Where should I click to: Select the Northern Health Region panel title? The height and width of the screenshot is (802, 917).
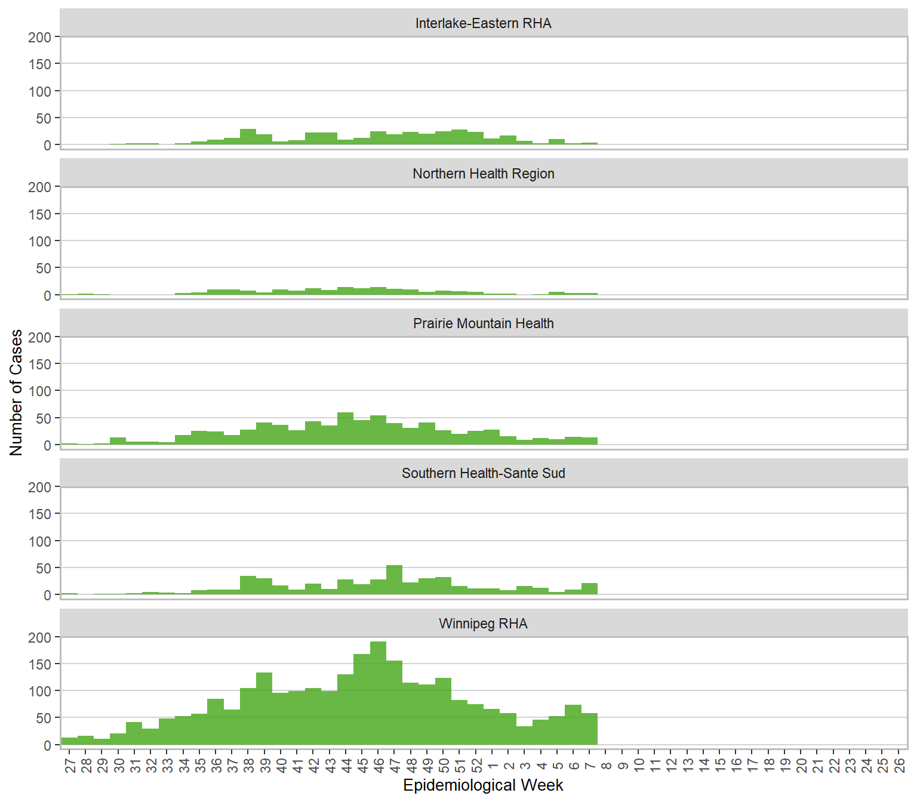click(483, 174)
